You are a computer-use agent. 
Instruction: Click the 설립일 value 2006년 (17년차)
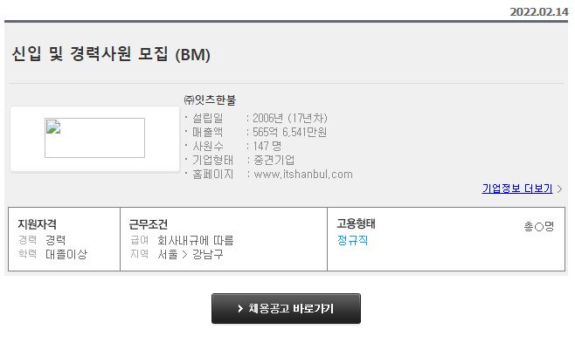tap(290, 118)
